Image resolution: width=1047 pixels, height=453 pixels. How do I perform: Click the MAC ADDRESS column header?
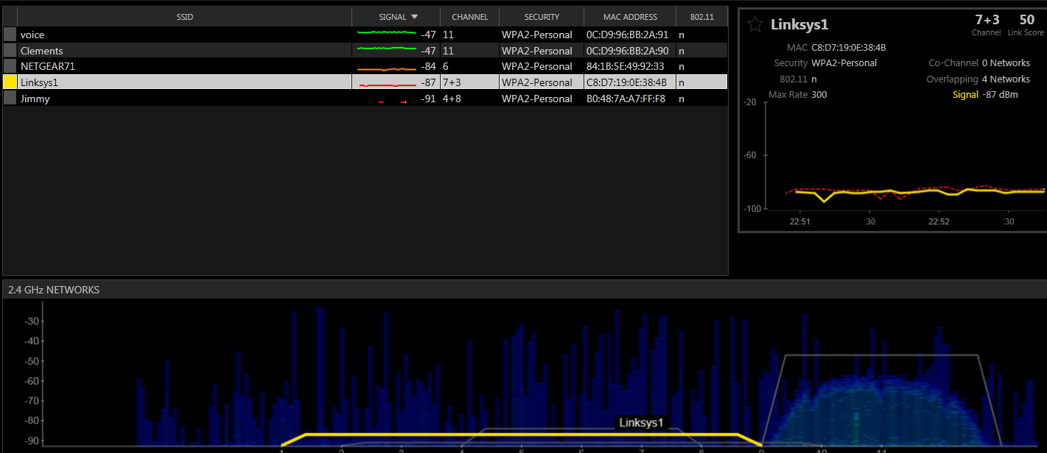pos(629,17)
